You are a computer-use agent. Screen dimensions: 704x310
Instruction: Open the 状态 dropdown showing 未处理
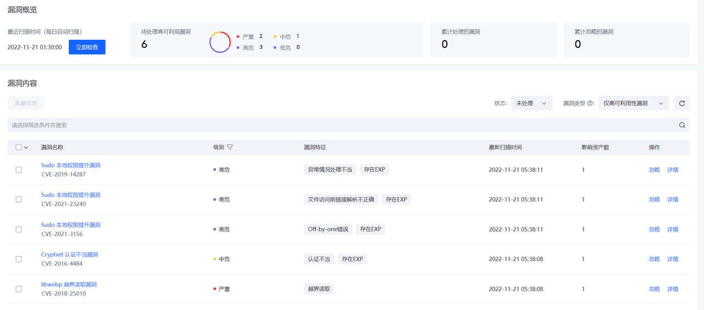pyautogui.click(x=531, y=103)
